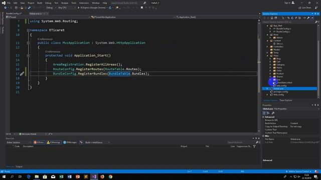
Task: Click the Properties categorized view icon
Action: coord(264,113)
